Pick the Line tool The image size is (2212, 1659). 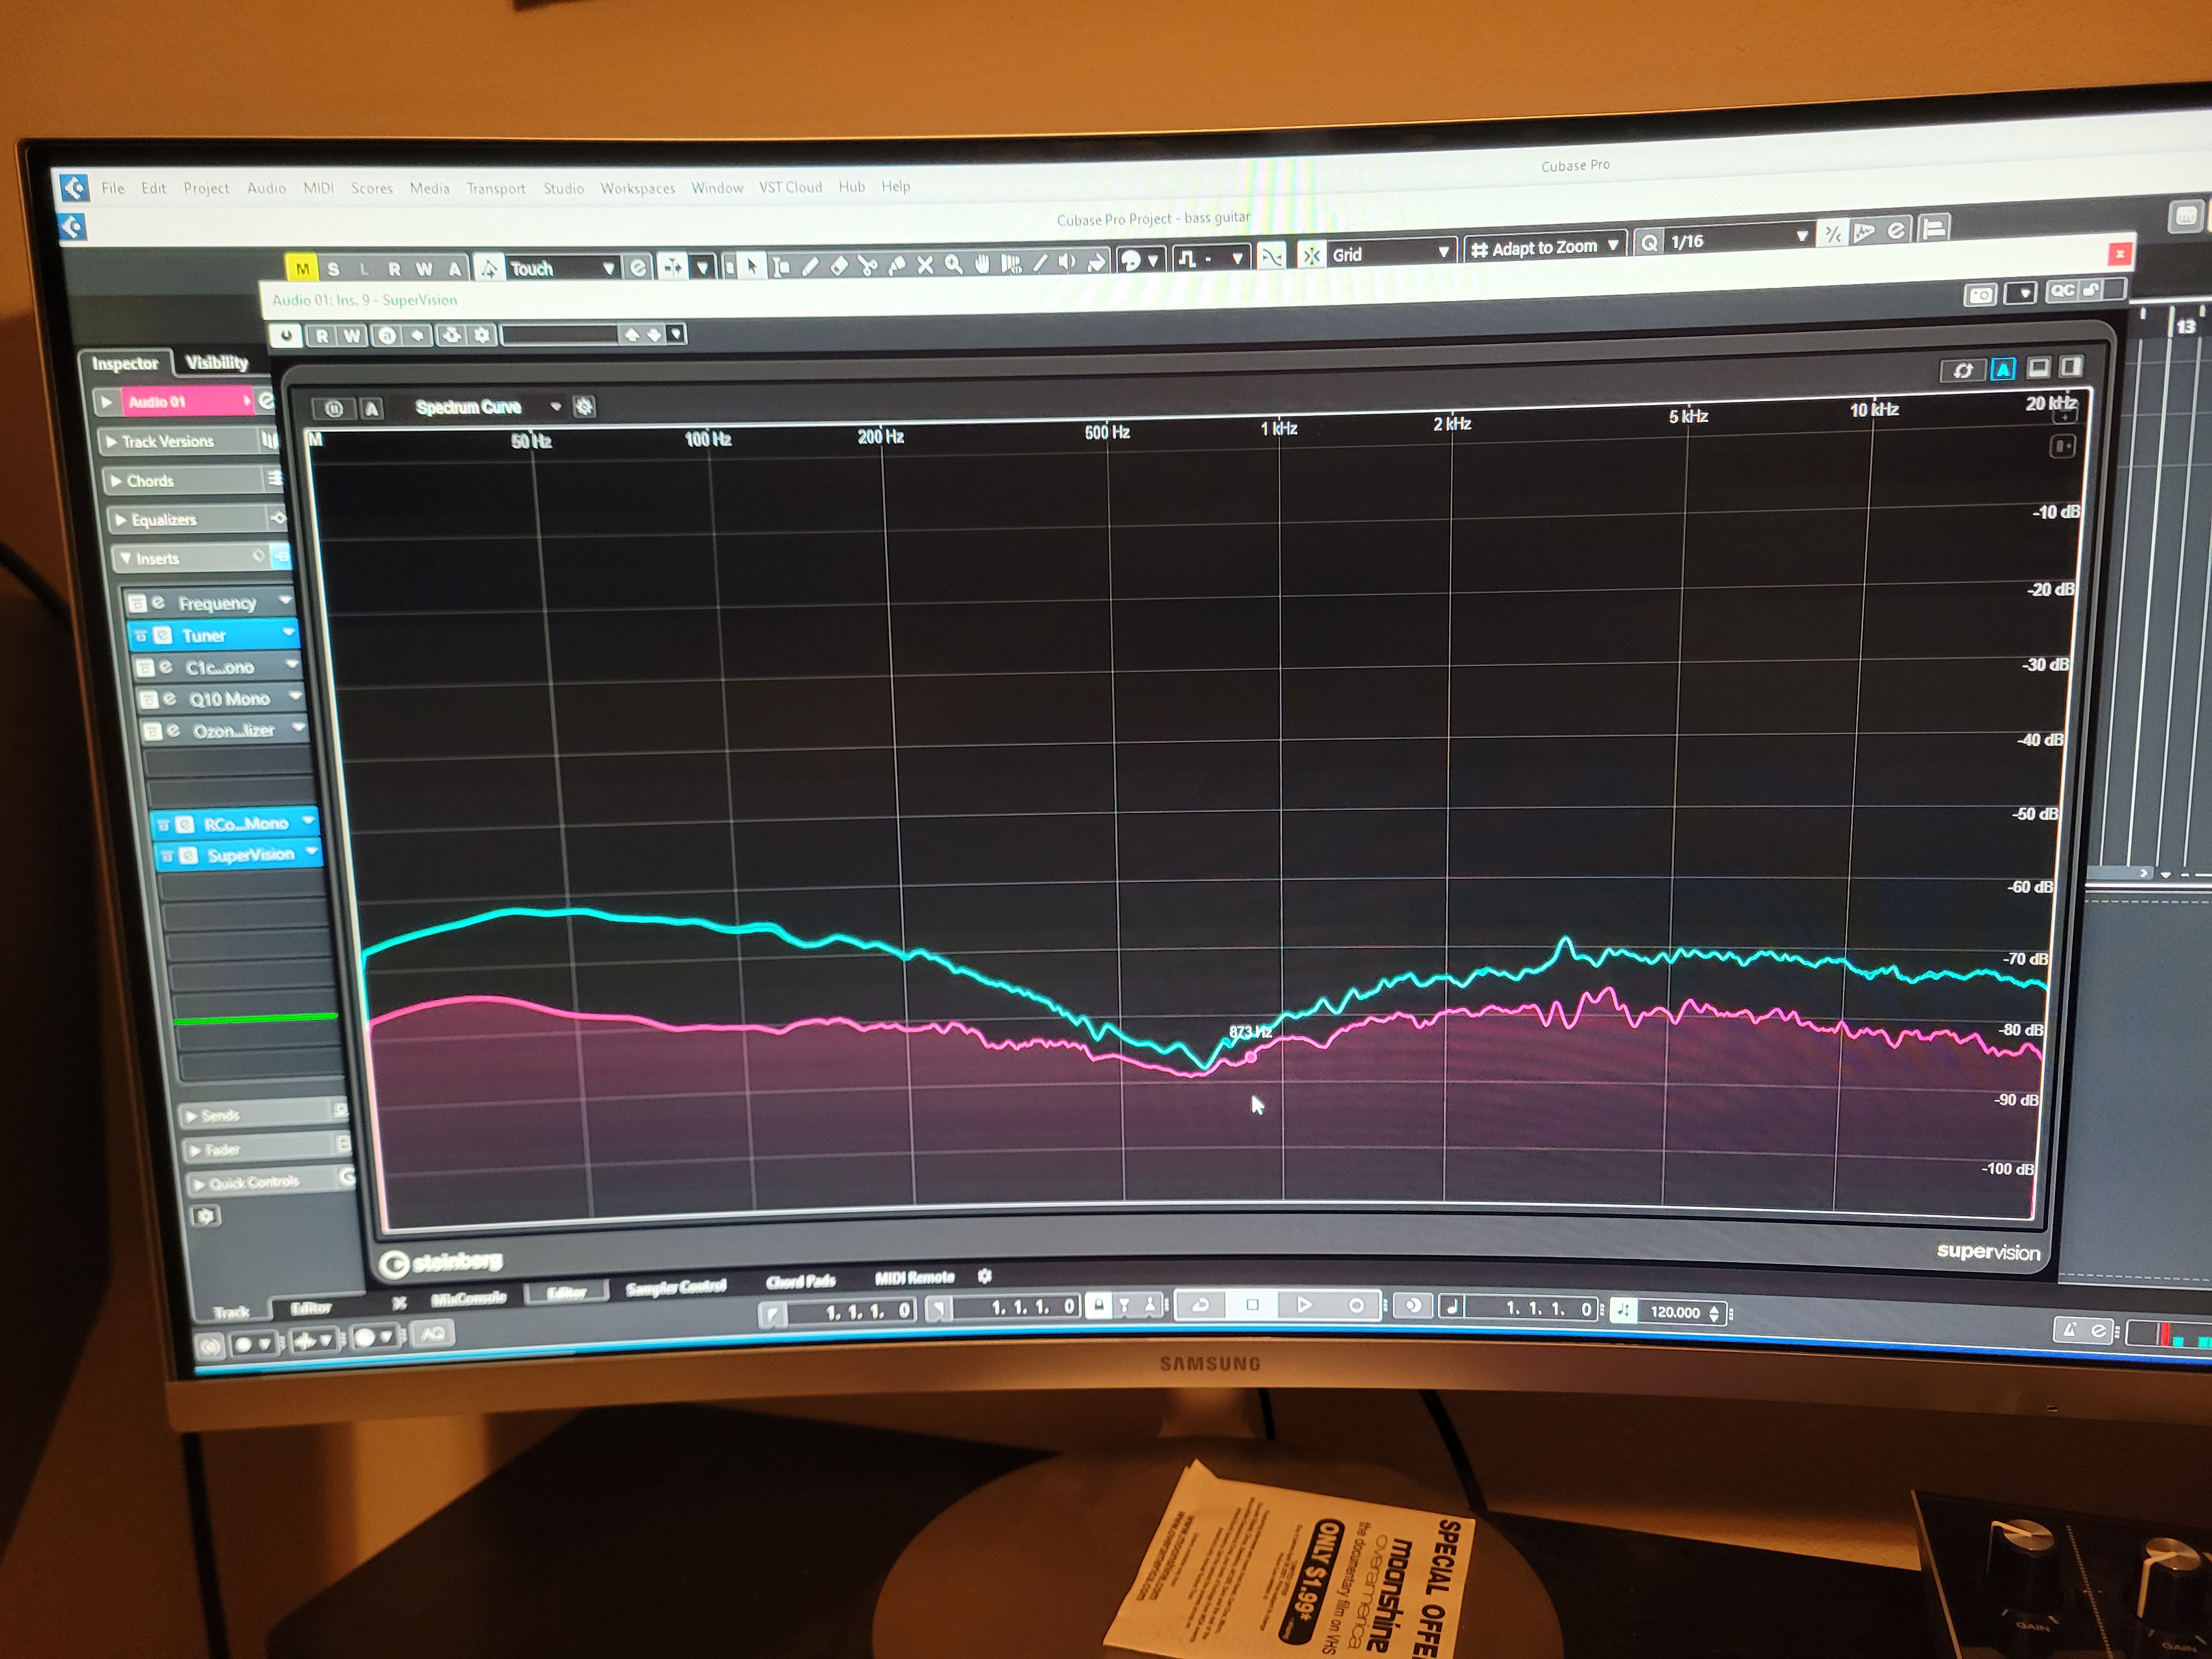tap(1040, 262)
